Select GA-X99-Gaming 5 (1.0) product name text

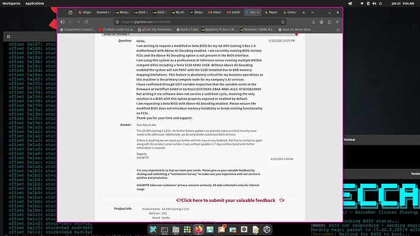175,209
